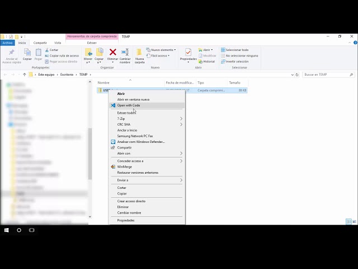
Task: Click Seleccionar todo
Action: click(235, 50)
